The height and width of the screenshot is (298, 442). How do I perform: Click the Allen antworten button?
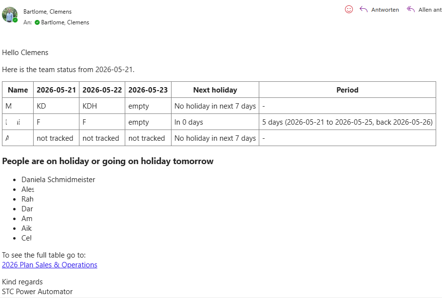coord(424,10)
